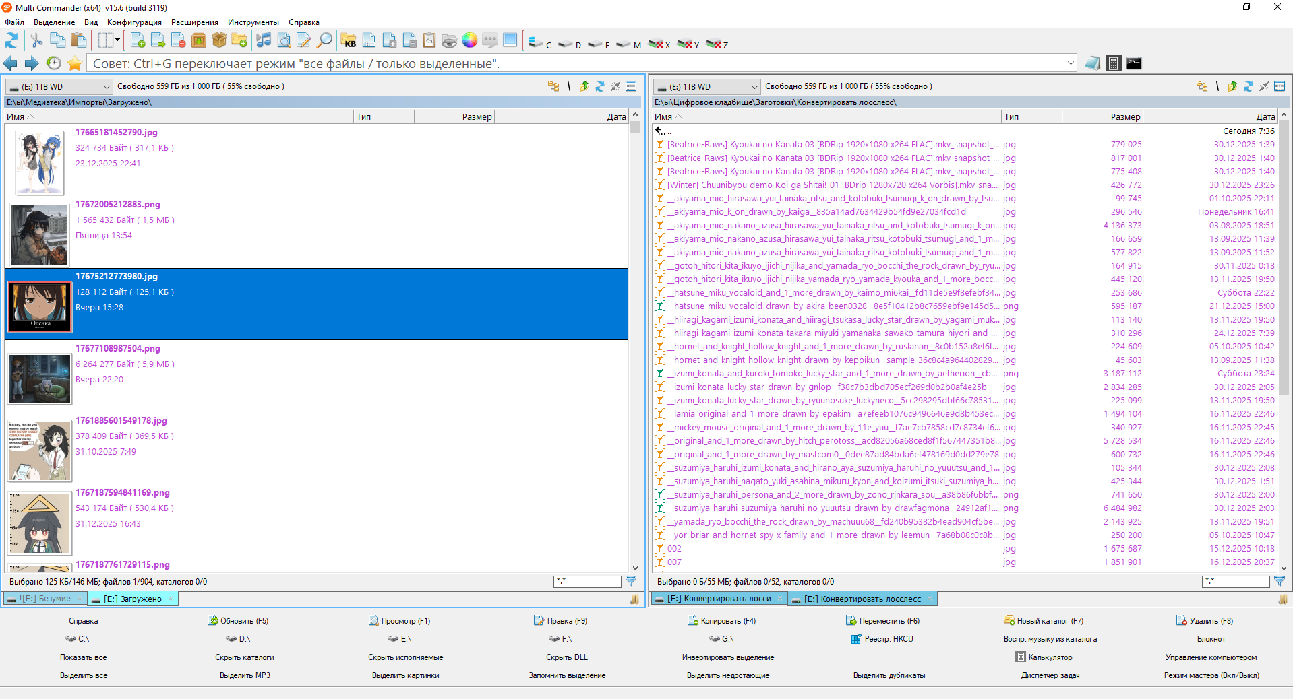Image resolution: width=1293 pixels, height=699 pixels.
Task: Click the rainbow color wheel icon
Action: tap(470, 41)
